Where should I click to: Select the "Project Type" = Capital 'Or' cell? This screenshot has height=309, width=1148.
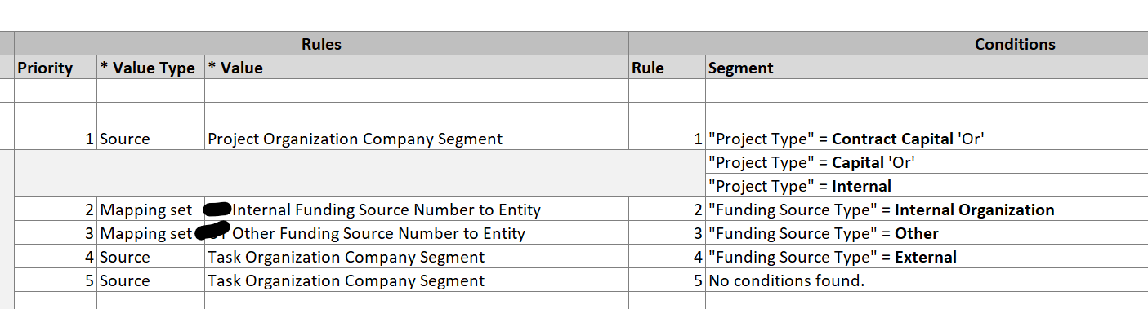coord(927,162)
